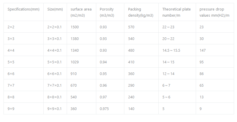Click the 0.94 porosity cell

[103, 62]
